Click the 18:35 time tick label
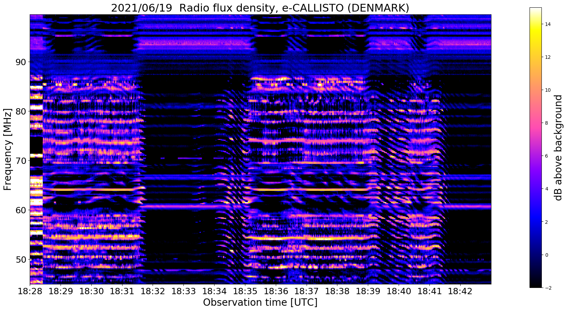 245,291
